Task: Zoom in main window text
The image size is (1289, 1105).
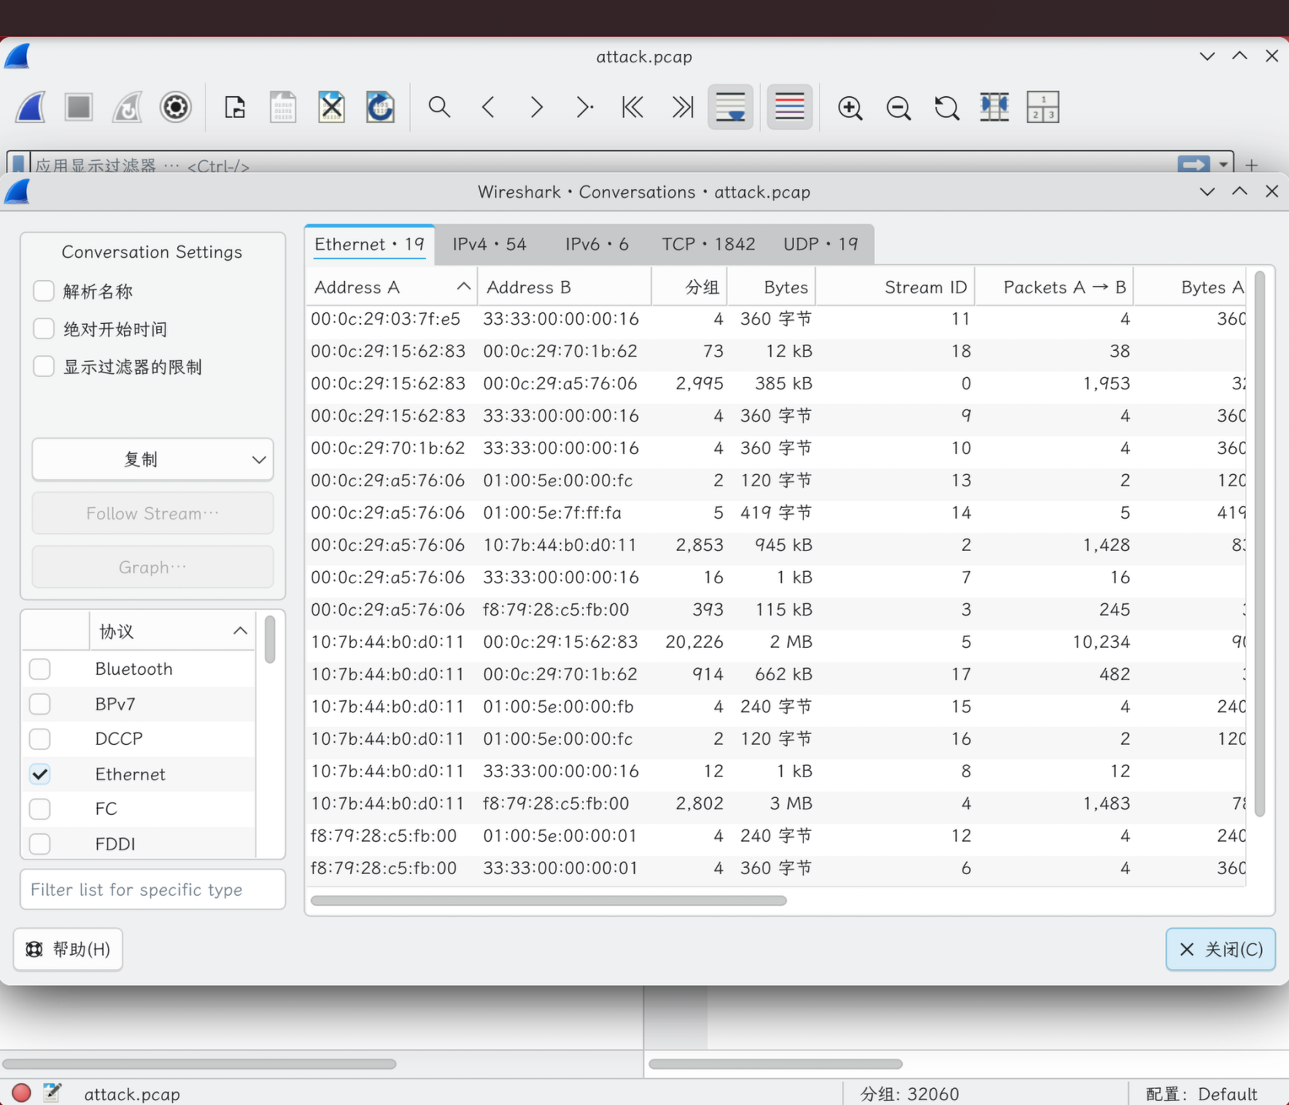Action: click(x=850, y=107)
